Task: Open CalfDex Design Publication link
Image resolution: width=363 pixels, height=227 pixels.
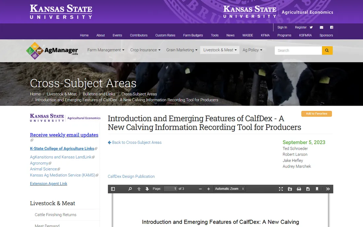Action: click(x=131, y=176)
